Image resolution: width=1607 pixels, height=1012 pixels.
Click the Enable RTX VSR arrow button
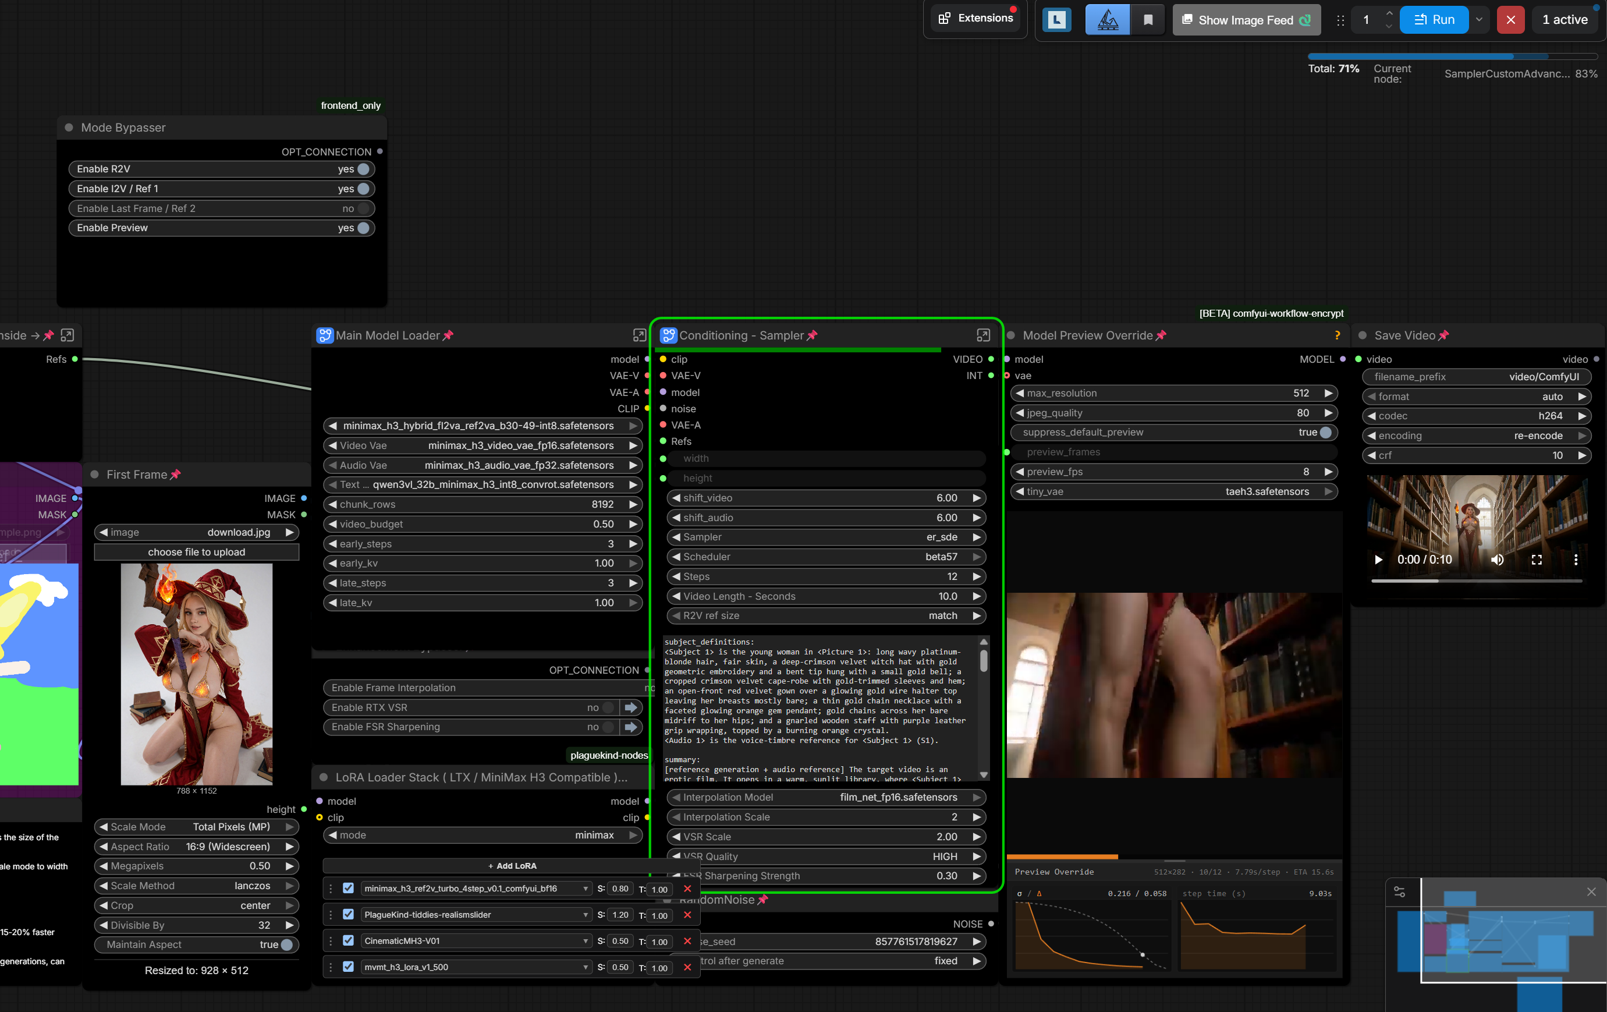click(630, 707)
